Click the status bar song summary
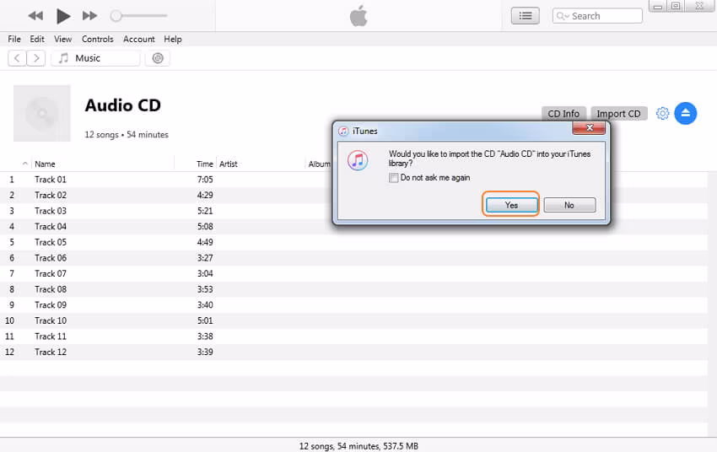Screen dimensions: 717x452 coord(358,446)
